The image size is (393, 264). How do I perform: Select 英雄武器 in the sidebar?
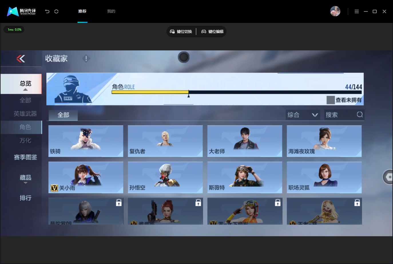[x=25, y=114]
